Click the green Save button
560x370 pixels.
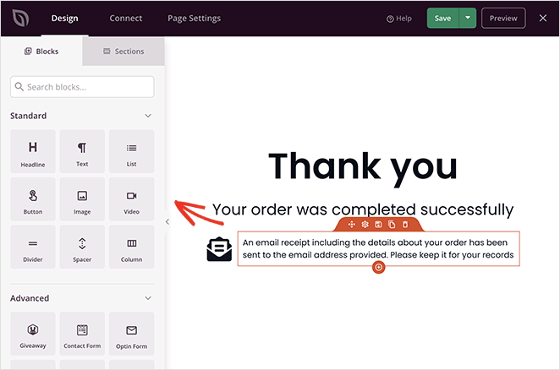click(443, 18)
